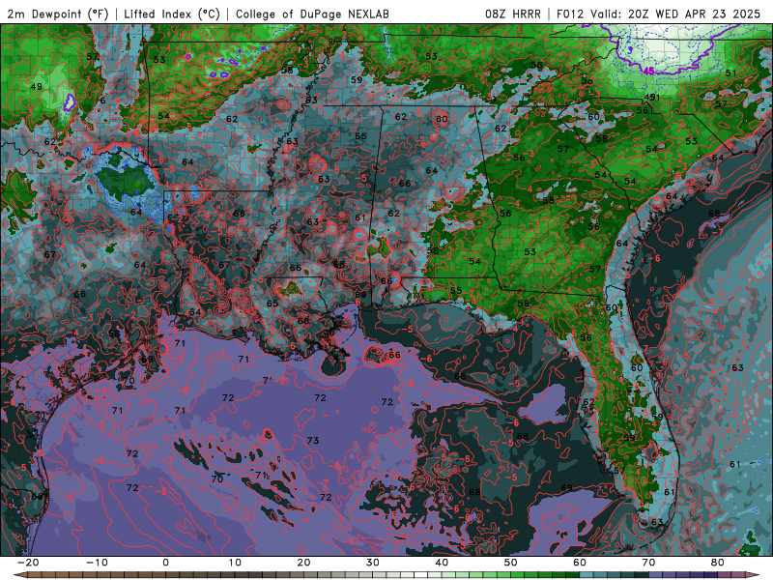Click the 40 tick label on color scale

442,563
